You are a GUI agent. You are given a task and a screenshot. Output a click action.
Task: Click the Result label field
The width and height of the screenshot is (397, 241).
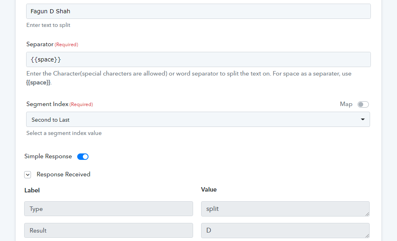pyautogui.click(x=108, y=231)
